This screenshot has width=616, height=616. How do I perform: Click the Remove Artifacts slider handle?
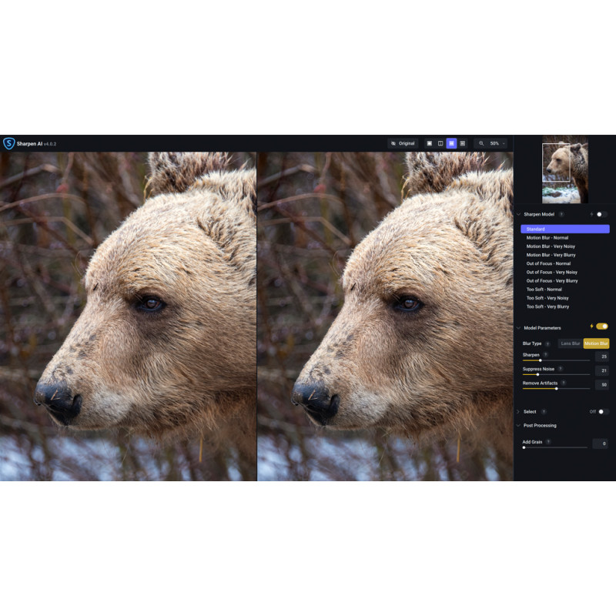[557, 389]
